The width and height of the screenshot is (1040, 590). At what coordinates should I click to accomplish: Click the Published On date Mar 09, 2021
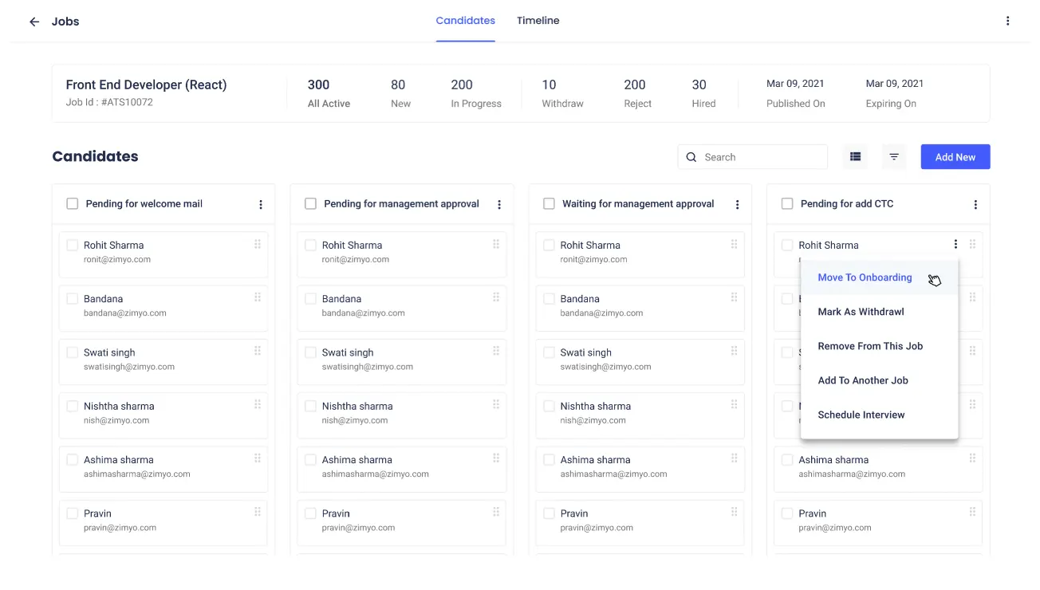(x=795, y=84)
